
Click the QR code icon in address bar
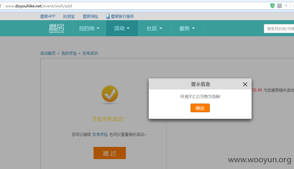[280, 6]
